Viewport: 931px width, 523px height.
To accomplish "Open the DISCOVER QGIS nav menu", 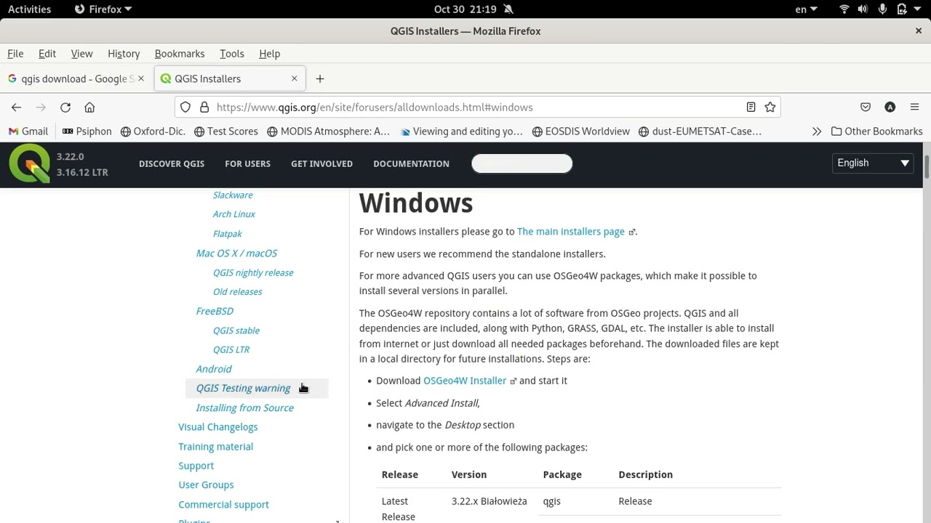I will [x=172, y=163].
